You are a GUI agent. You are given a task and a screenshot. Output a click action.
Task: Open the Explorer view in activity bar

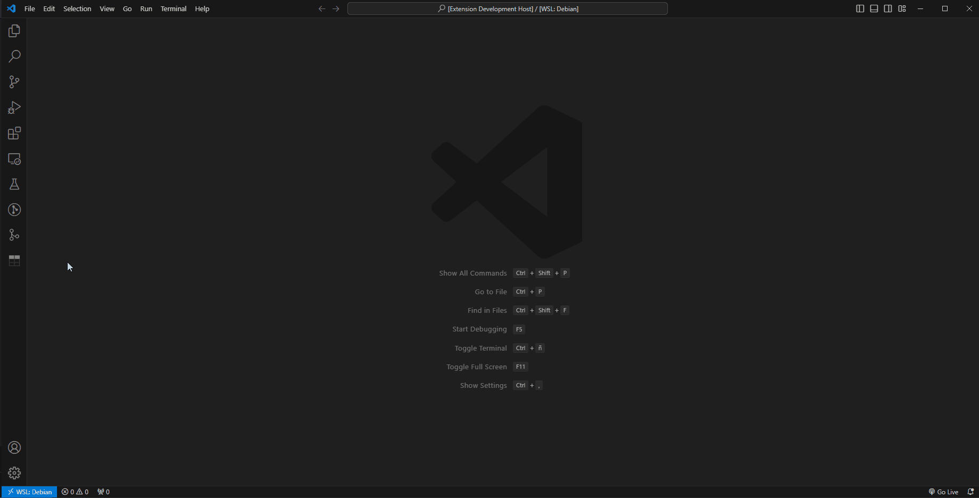point(14,31)
